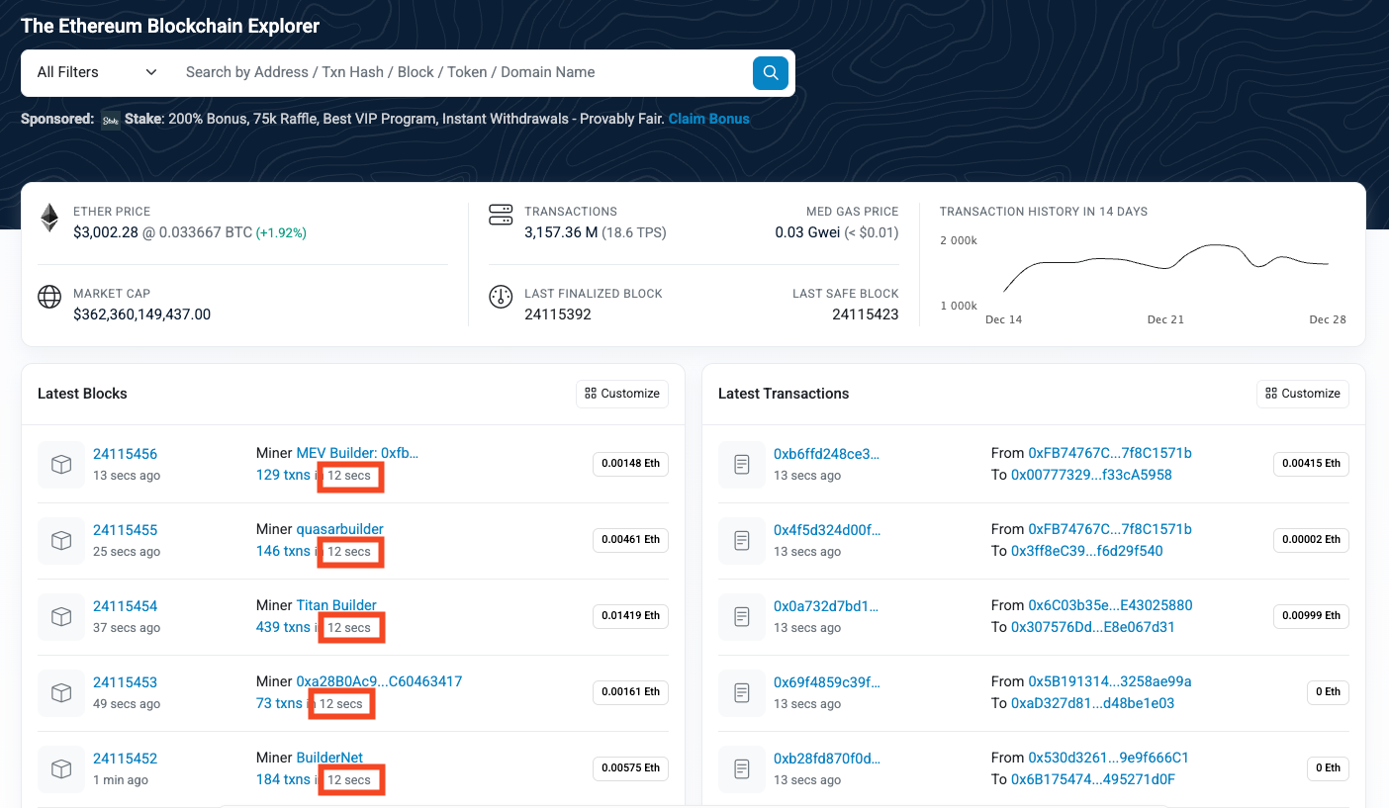The image size is (1389, 808).
Task: Click the document icon beside transaction 0xb6ffd248ce3
Action: pos(741,465)
